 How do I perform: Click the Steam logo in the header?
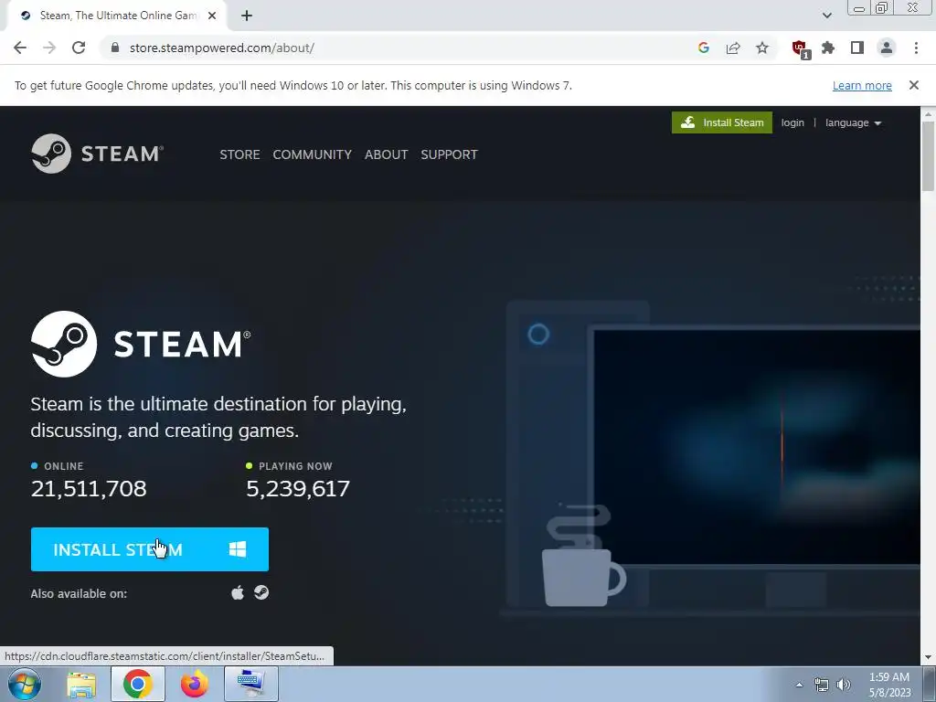click(97, 154)
